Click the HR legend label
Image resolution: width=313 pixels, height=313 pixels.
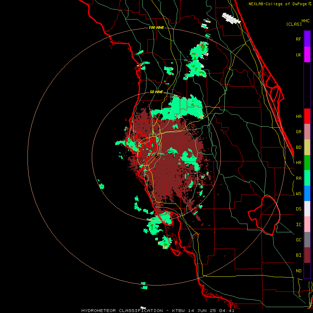click(x=299, y=163)
